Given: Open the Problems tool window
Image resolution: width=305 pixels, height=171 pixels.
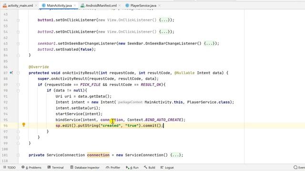Looking at the screenshot, I should pyautogui.click(x=31, y=167).
